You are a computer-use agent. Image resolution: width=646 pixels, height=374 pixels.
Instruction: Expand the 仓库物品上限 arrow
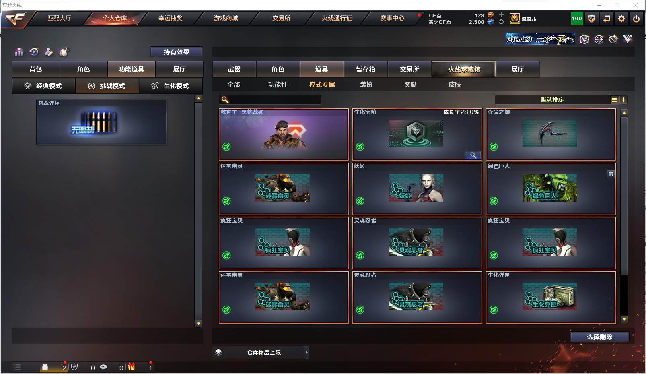pyautogui.click(x=307, y=353)
